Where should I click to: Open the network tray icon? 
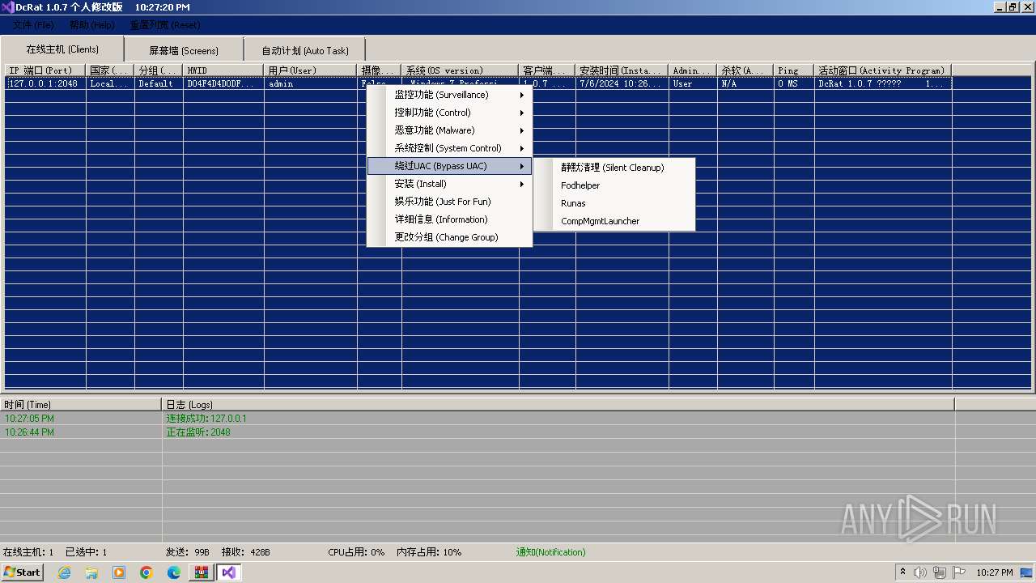(x=940, y=572)
